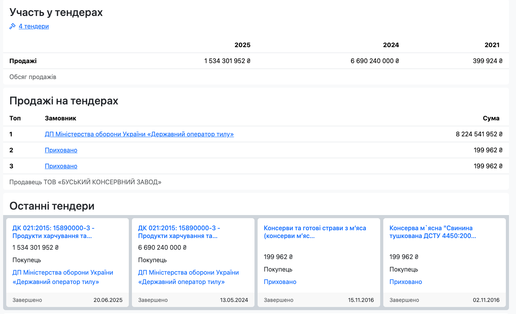The image size is (516, 314).
Task: Click the Продажі на тендерах heading
Action: pos(64,101)
